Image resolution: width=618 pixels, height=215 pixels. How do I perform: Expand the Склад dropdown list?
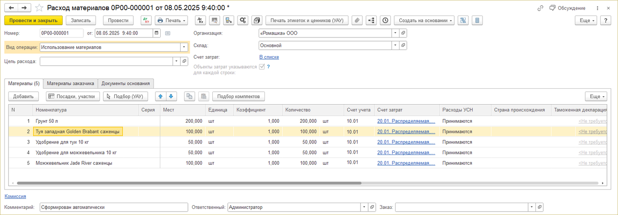[395, 45]
